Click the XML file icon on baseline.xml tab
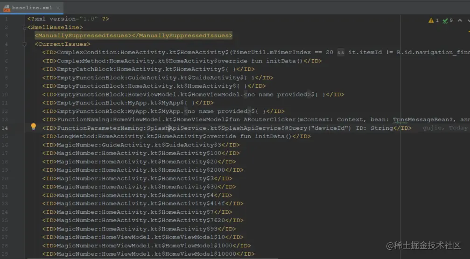 pos(6,8)
